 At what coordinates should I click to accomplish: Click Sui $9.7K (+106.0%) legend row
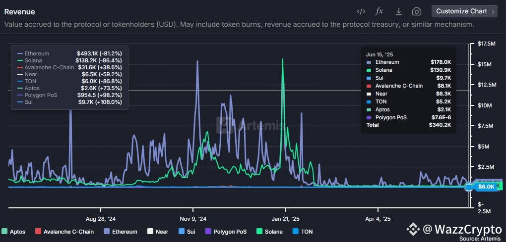point(70,102)
